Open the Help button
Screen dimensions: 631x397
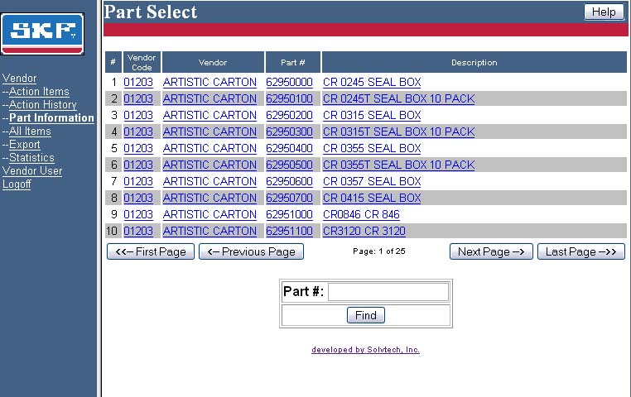coord(604,12)
